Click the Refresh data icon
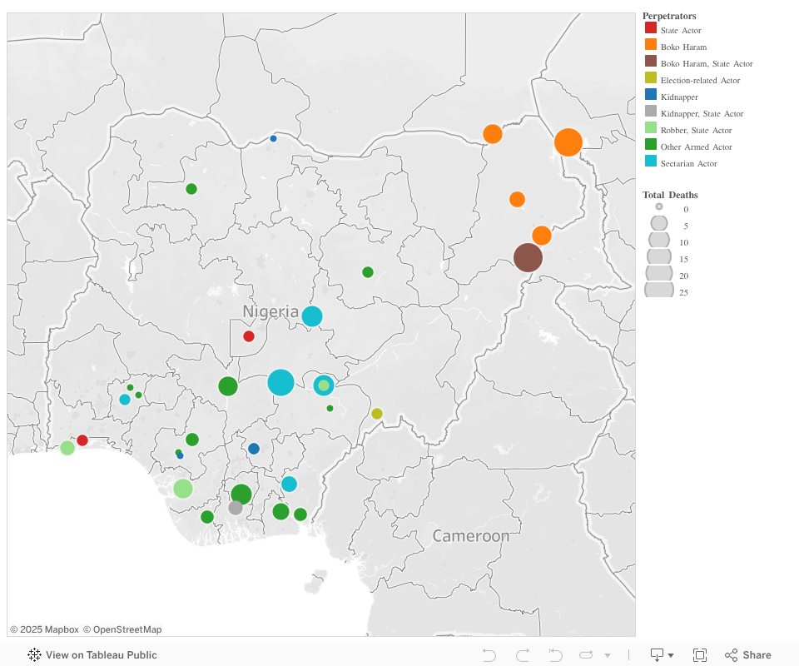Viewport: 799px width, 666px height. 586,655
